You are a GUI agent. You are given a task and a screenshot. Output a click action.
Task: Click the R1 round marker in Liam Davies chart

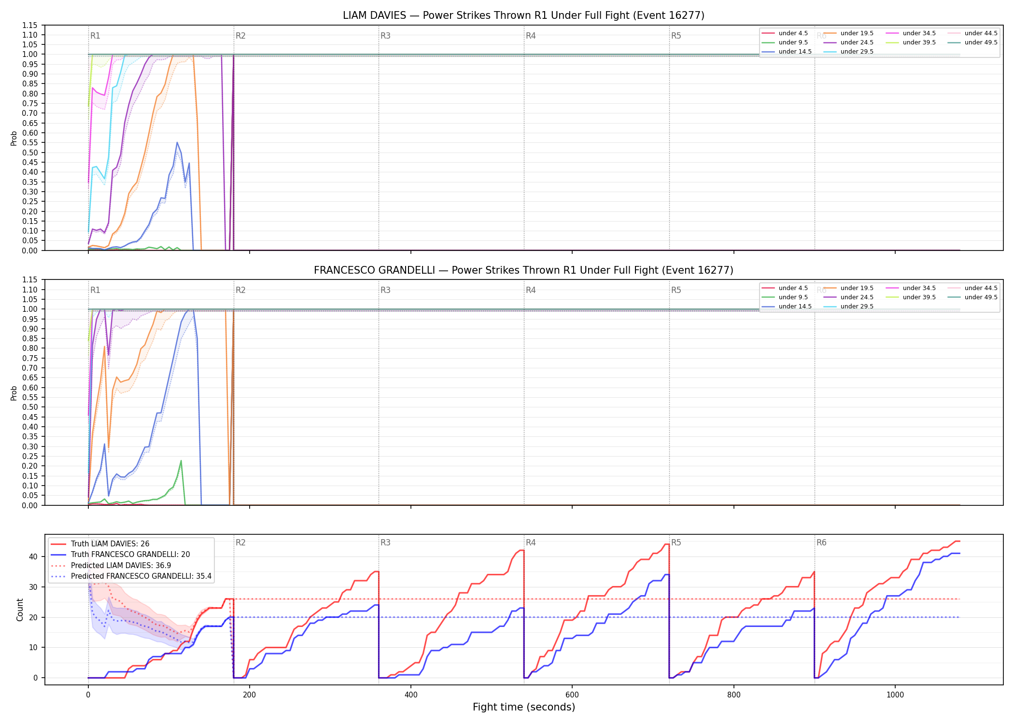[95, 36]
